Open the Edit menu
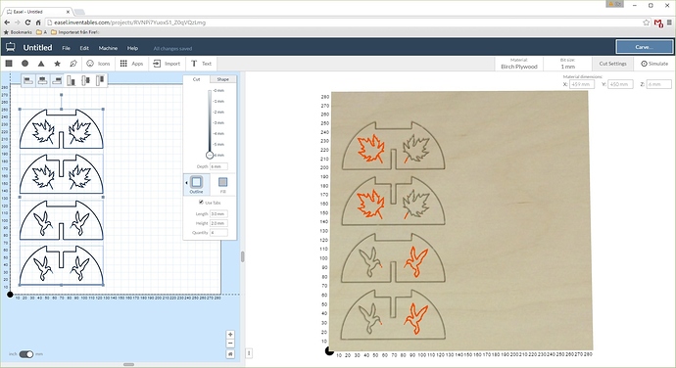 coord(84,48)
